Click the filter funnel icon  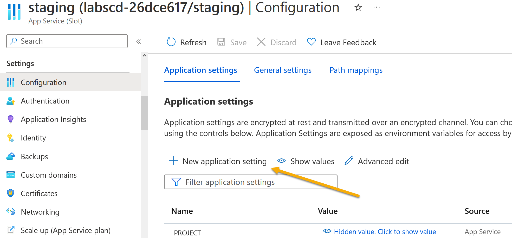click(x=176, y=182)
